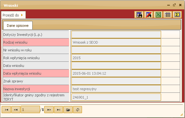This screenshot has height=118, width=185.
Task: Go to first record button
Action: [6, 110]
